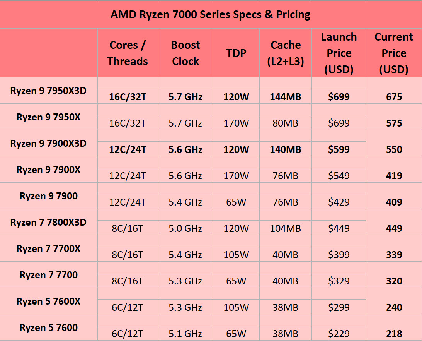Select the Cores / Threads column header

(x=128, y=53)
